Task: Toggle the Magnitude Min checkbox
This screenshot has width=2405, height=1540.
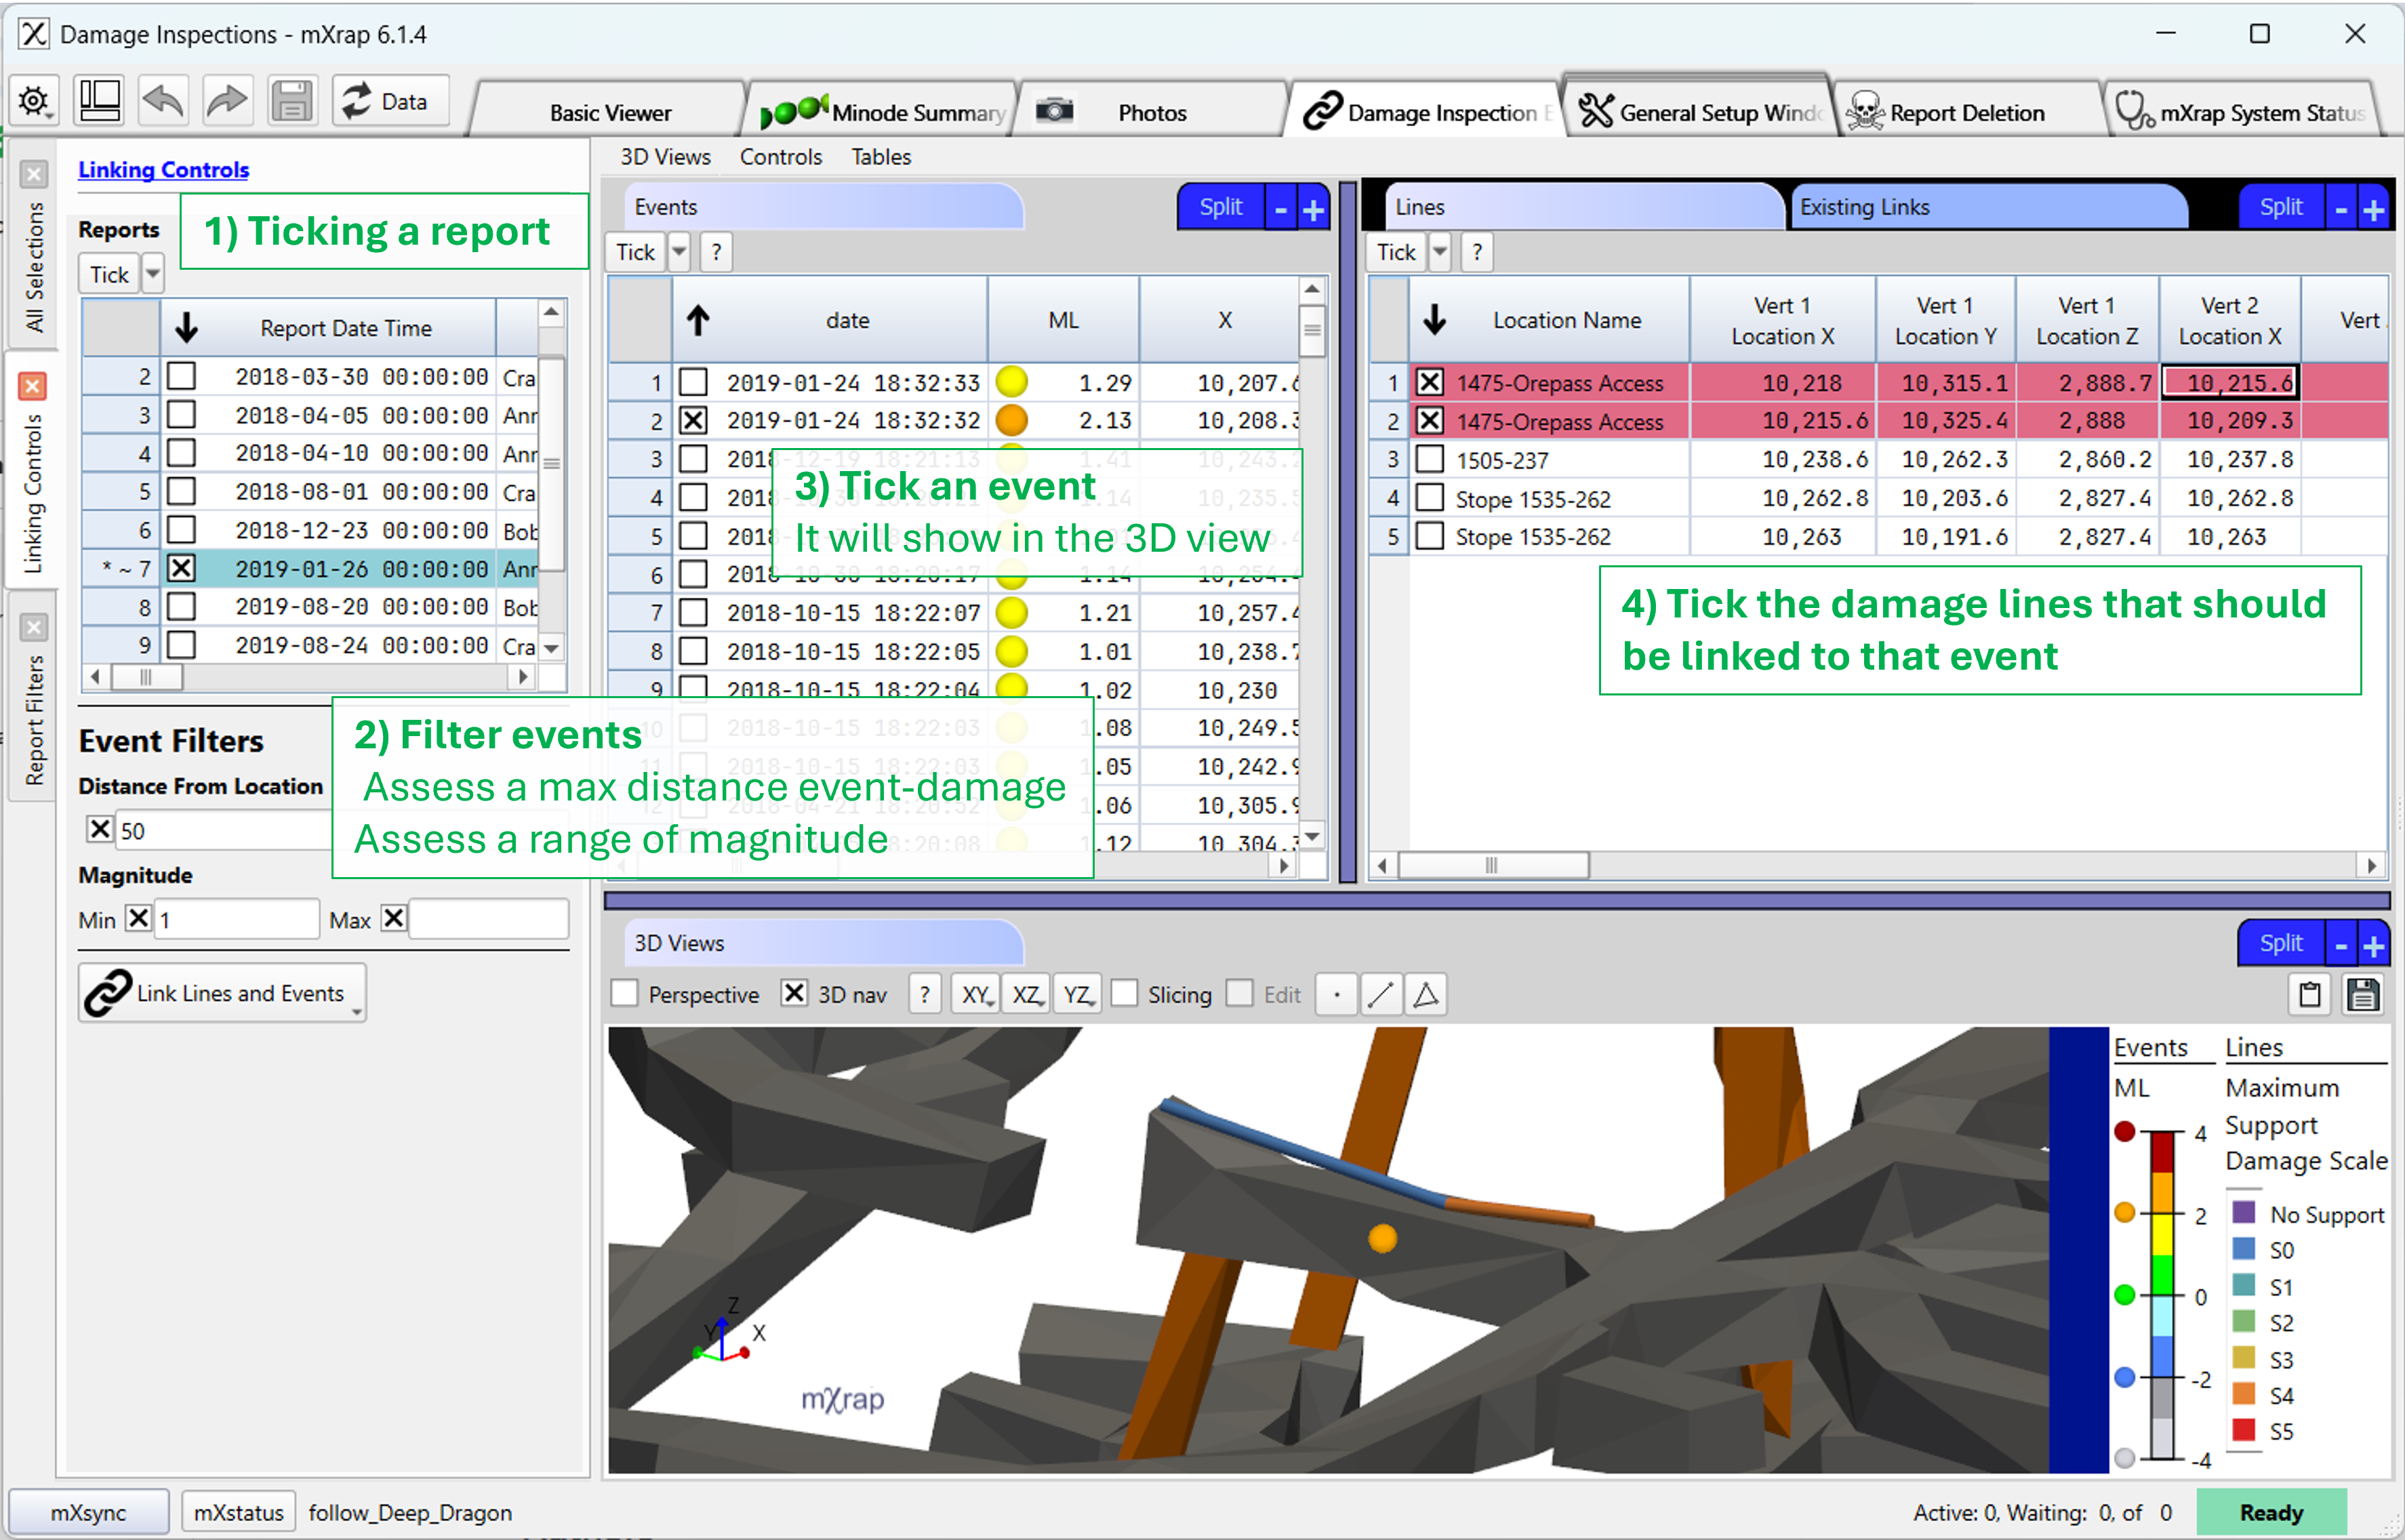Action: (138, 918)
